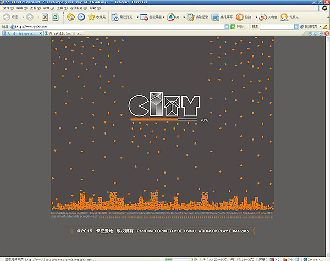Image resolution: width=330 pixels, height=261 pixels.
Task: Refresh the page with the green refresh icon
Action: tap(56, 17)
